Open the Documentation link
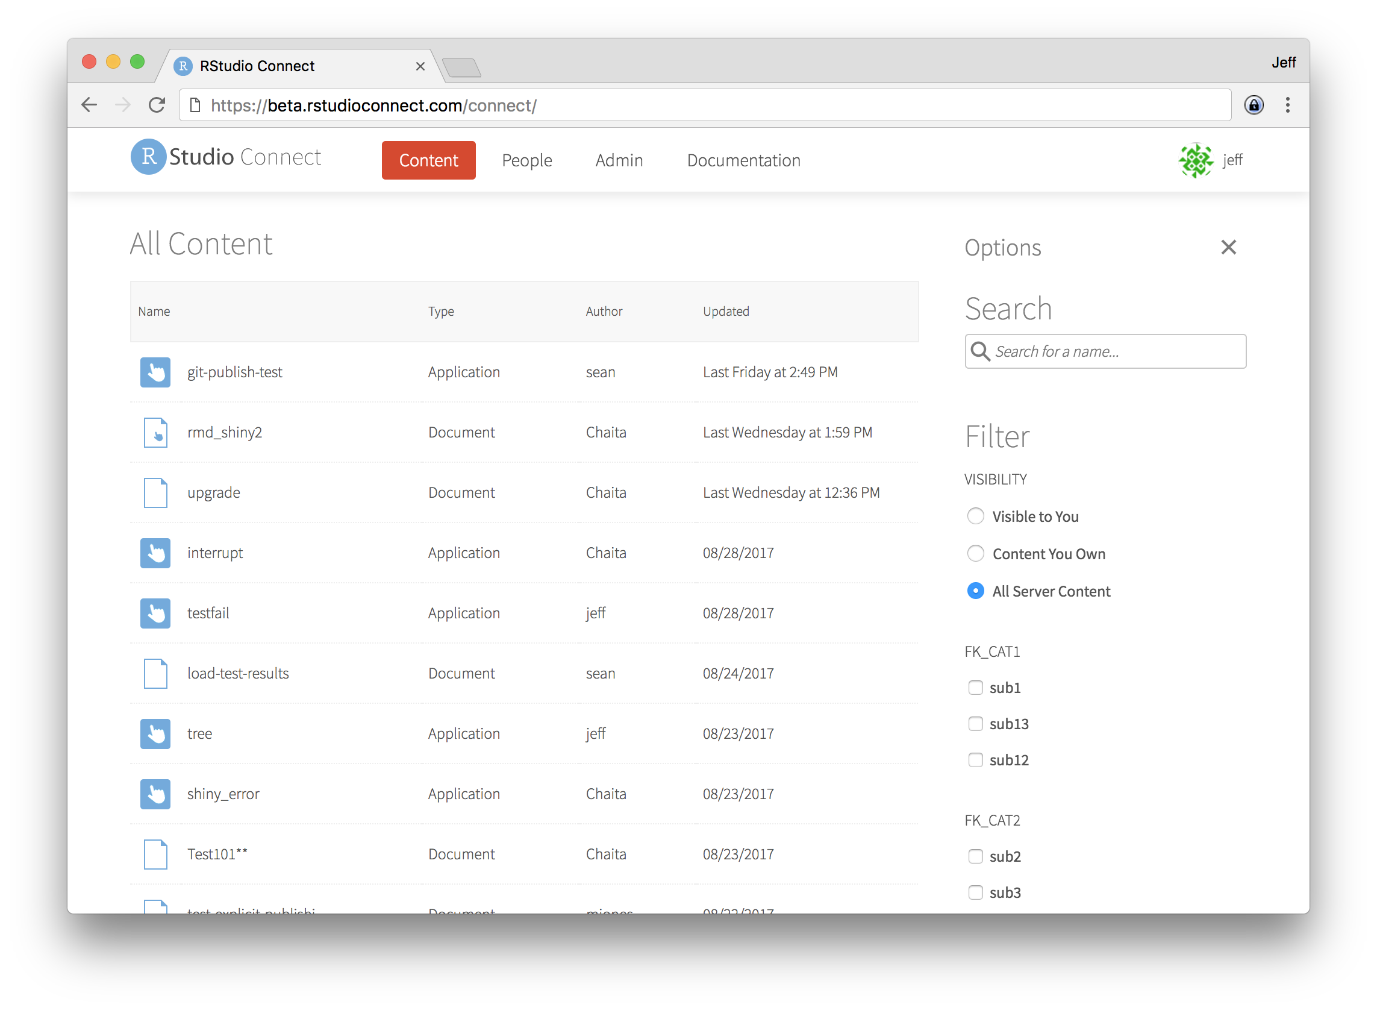 [x=743, y=160]
